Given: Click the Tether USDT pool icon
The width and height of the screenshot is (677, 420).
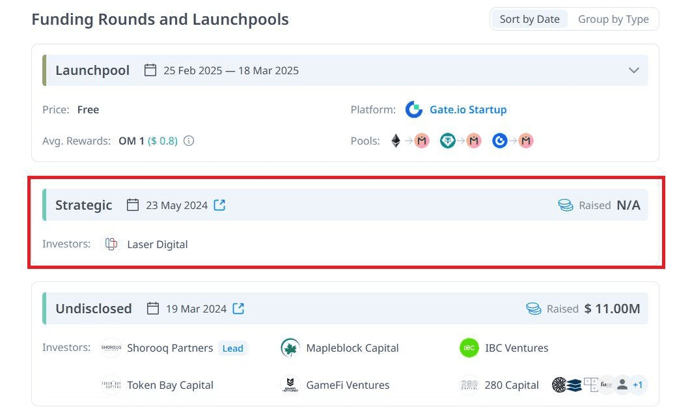Looking at the screenshot, I should (448, 141).
